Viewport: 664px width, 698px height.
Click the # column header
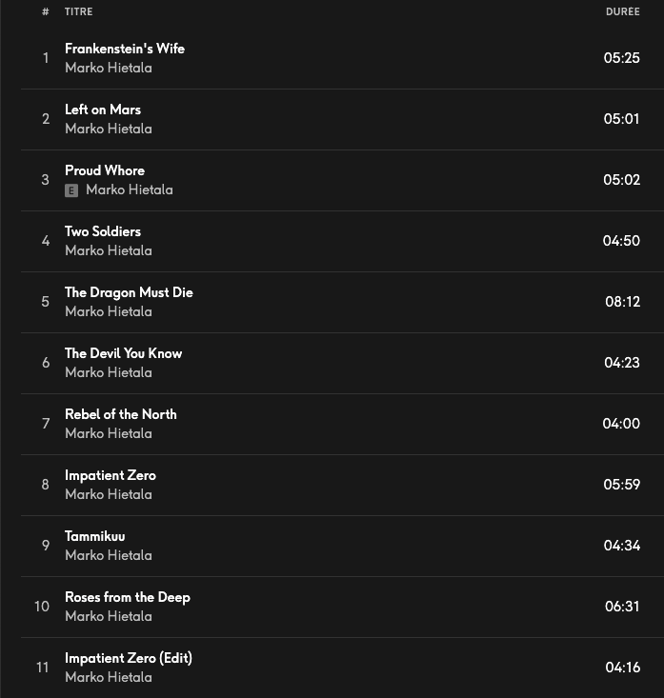45,12
